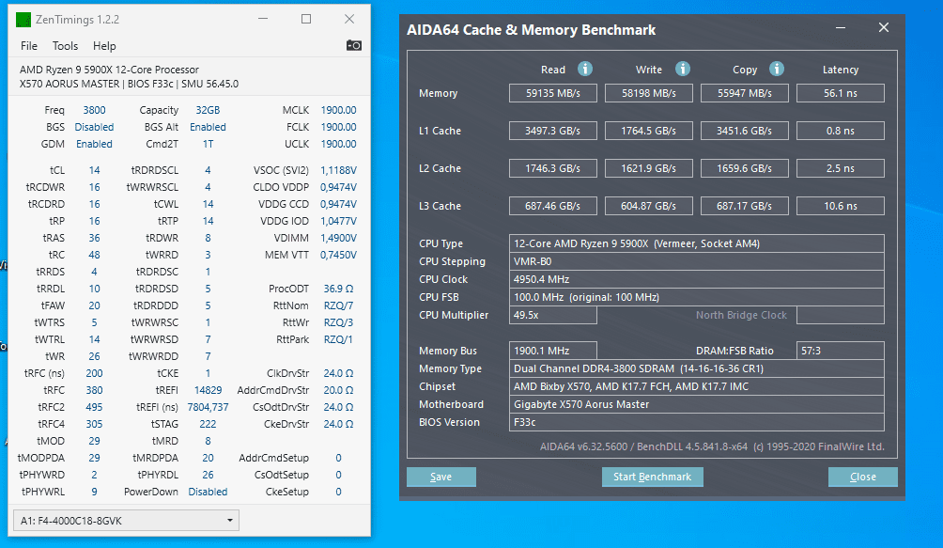This screenshot has height=548, width=943.
Task: Select the Memory Latency value box
Action: coord(840,93)
